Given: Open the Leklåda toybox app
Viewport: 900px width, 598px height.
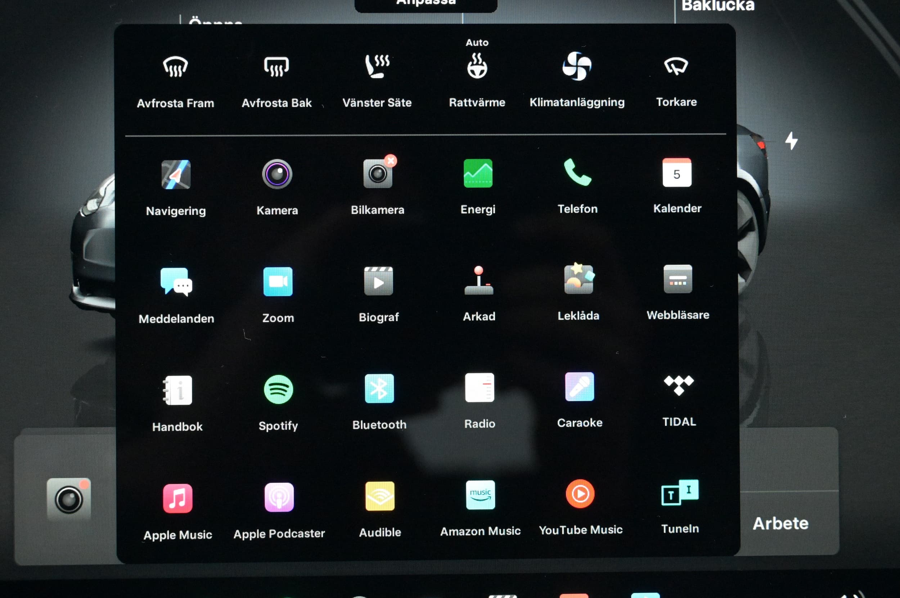Looking at the screenshot, I should (579, 279).
